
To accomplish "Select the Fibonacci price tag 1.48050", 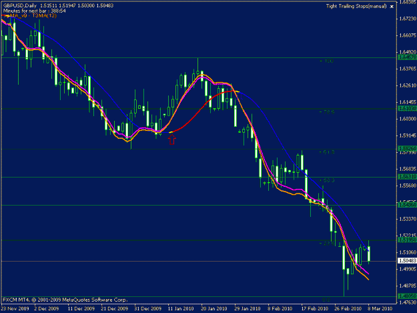I will pos(408,296).
